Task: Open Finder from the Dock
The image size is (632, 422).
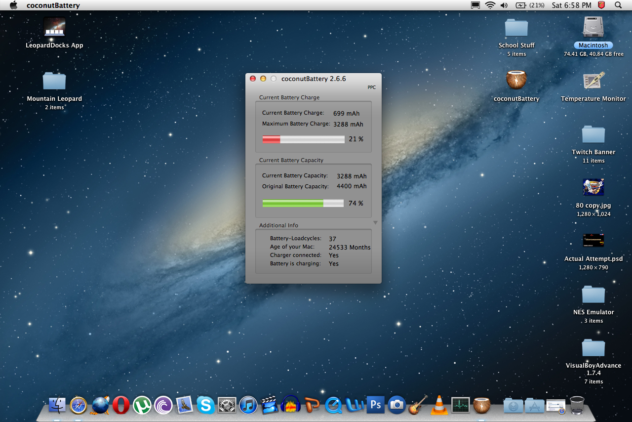Action: [x=57, y=405]
